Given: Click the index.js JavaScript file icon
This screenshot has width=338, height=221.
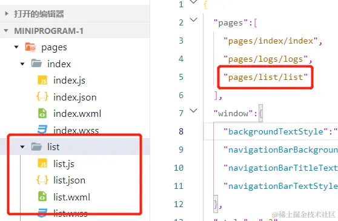Looking at the screenshot, I should point(42,81).
